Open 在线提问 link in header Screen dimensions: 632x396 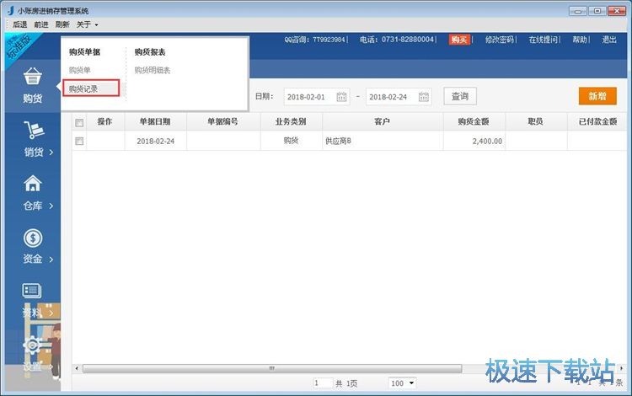(x=544, y=40)
